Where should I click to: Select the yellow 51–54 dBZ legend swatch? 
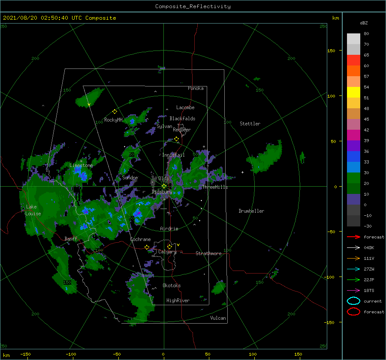(x=353, y=92)
